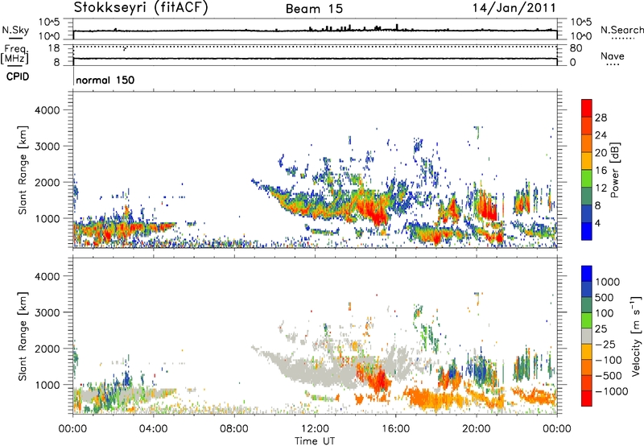Screen dimensions: 644x446
Task: Click the '4' power colorbar tick label
Action: point(597,223)
